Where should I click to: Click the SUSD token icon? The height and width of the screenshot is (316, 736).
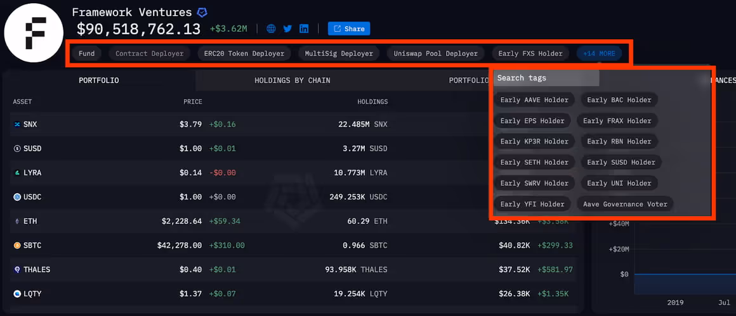click(x=17, y=148)
